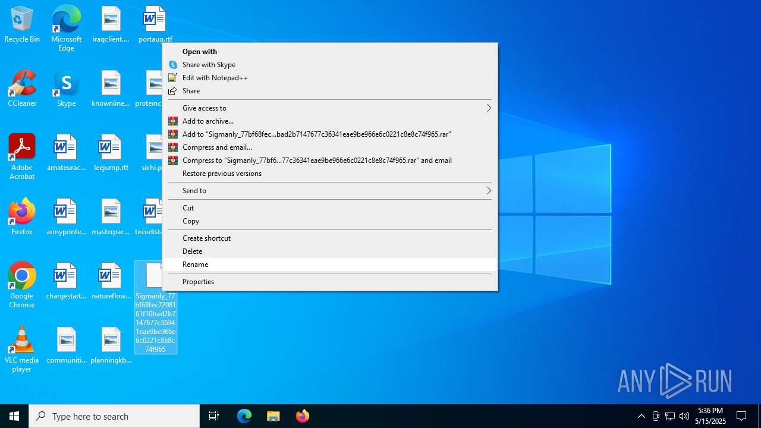The height and width of the screenshot is (428, 761).
Task: Click the taskbar search box
Action: 114,416
